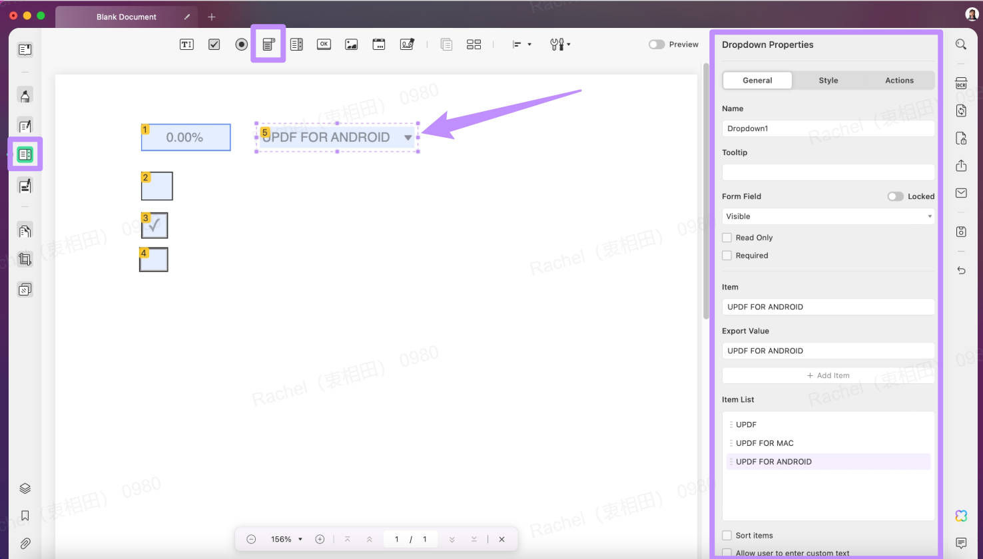This screenshot has width=983, height=559.
Task: Enable Sort items option
Action: click(x=727, y=535)
